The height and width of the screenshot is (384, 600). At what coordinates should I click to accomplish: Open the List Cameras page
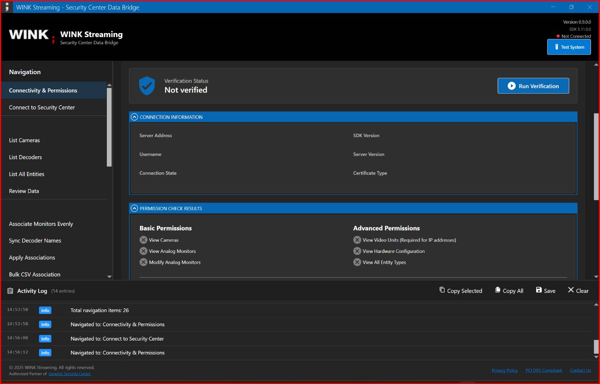54,140
